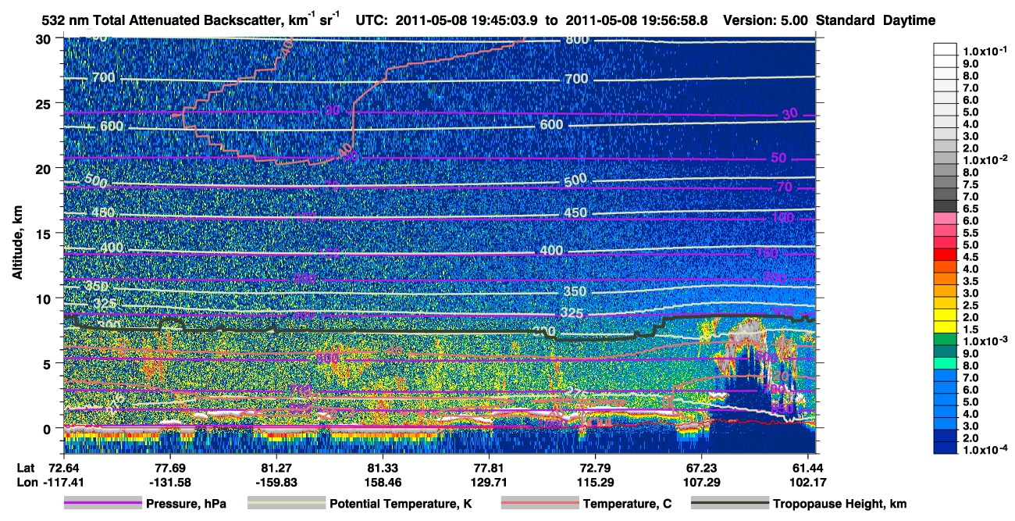Click the end time 19:56:58.8 in title
Image resolution: width=1015 pixels, height=521 pixels.
pos(675,20)
